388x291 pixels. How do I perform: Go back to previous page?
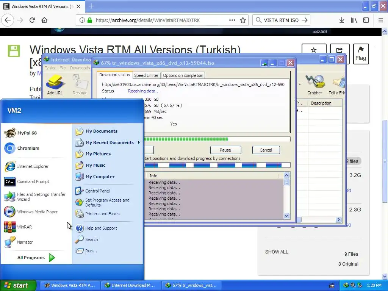(8, 20)
